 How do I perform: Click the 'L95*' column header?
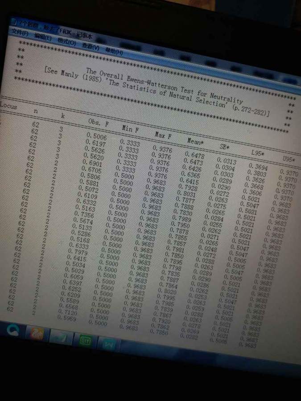coord(257,153)
